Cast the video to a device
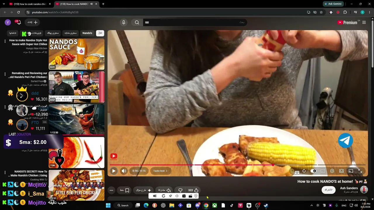This screenshot has width=374, height=210. [x=351, y=171]
